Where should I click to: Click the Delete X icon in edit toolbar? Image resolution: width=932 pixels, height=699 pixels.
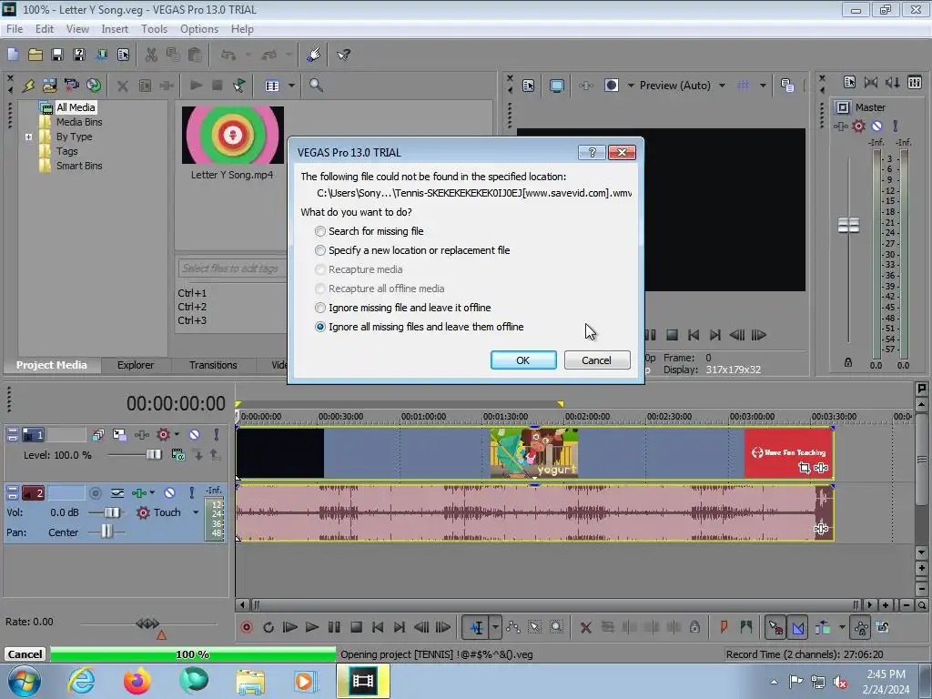coord(585,627)
